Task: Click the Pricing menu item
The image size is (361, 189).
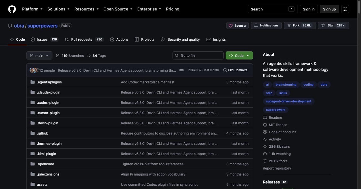Action: pos(173,9)
